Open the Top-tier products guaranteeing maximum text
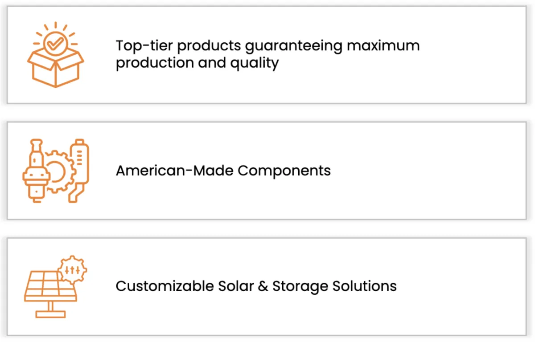This screenshot has width=535, height=342. pos(267,45)
